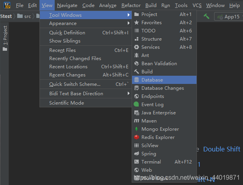Open the App15 run configuration dropdown
Viewport: 243px width, 185px height.
pyautogui.click(x=229, y=16)
